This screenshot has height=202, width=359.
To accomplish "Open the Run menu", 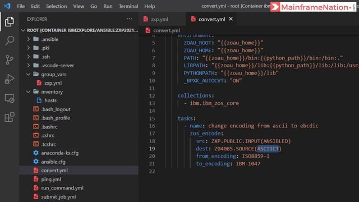I will (108, 6).
